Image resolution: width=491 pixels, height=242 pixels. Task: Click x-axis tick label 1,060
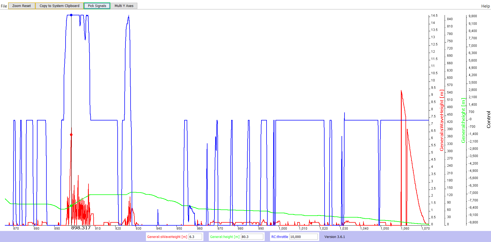point(405,229)
